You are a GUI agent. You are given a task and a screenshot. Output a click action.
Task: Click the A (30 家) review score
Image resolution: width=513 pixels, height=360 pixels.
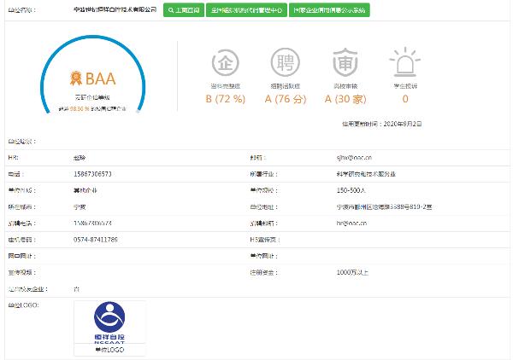coord(341,99)
